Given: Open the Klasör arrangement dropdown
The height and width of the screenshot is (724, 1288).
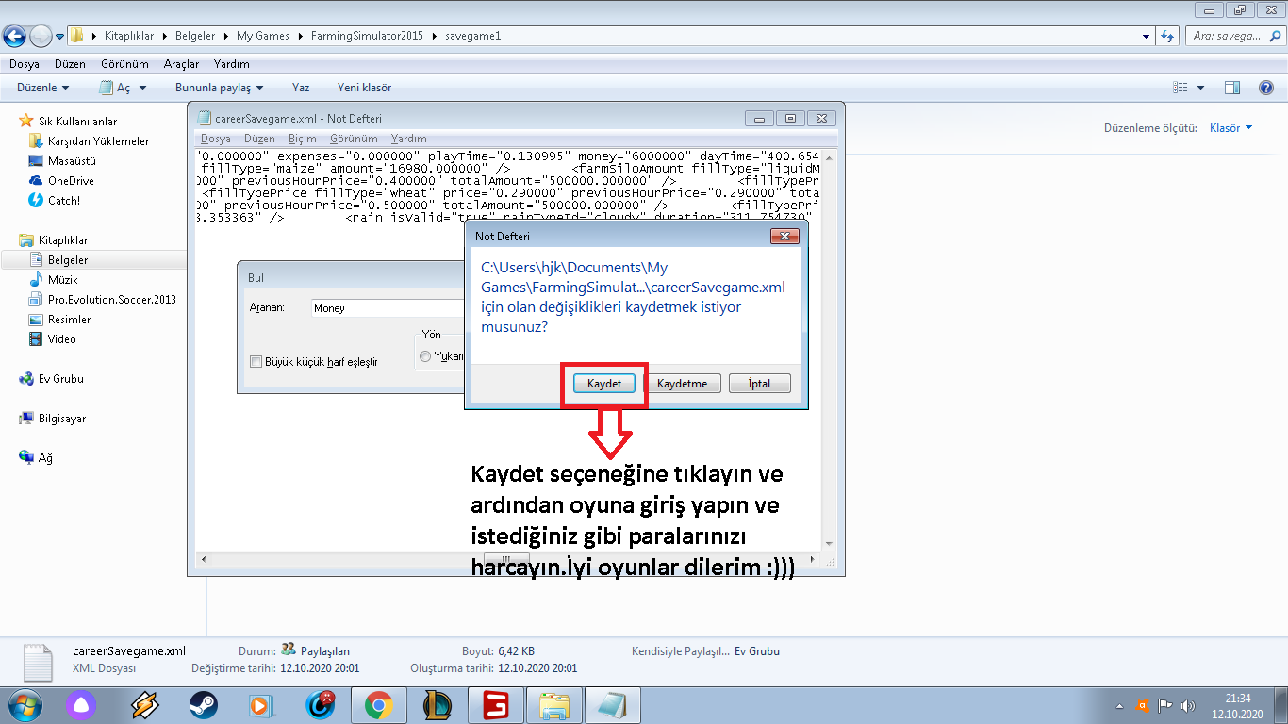Looking at the screenshot, I should pos(1231,127).
